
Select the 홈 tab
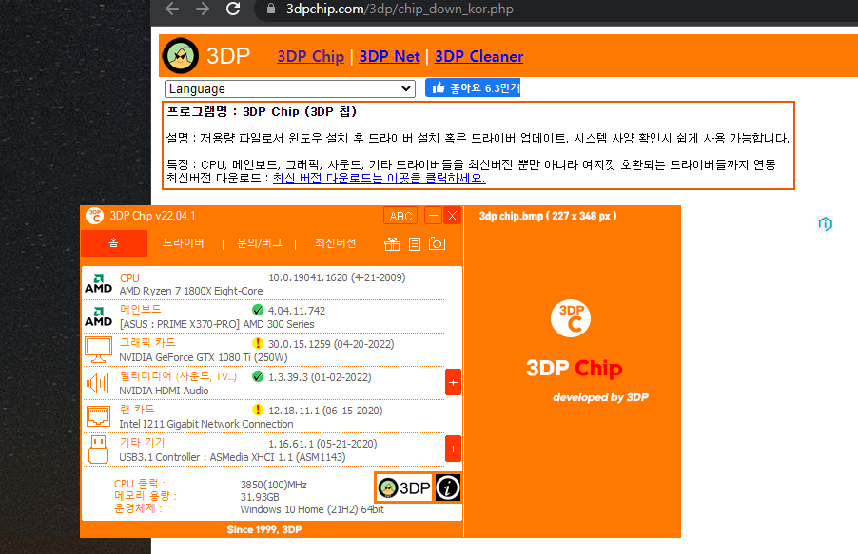(x=114, y=243)
